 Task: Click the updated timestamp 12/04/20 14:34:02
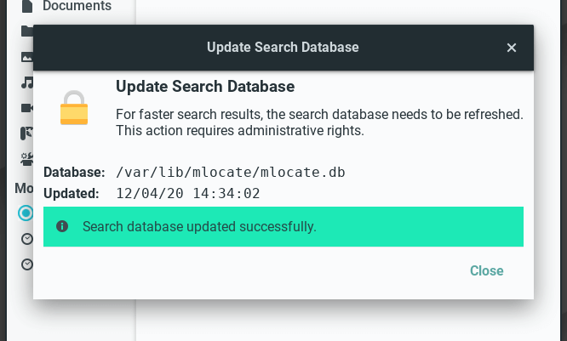click(x=187, y=194)
